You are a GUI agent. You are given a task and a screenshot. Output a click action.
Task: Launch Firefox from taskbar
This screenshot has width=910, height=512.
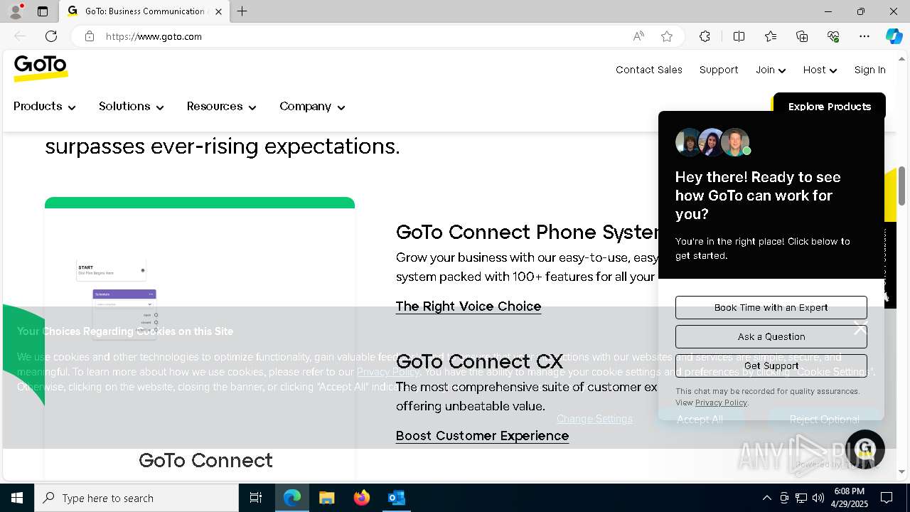(x=362, y=498)
